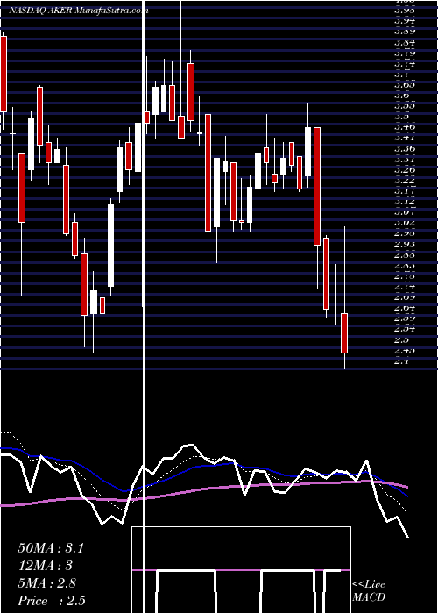Click the '<<Live MACD' label
The width and height of the screenshot is (438, 614).
click(369, 590)
